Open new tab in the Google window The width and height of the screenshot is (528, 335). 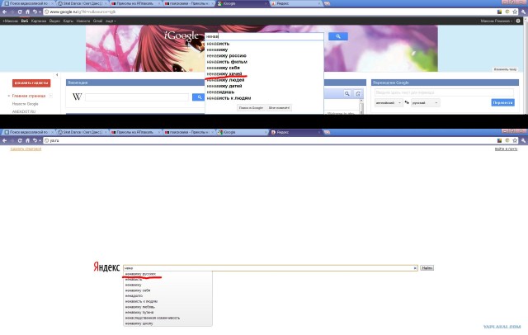point(327,3)
